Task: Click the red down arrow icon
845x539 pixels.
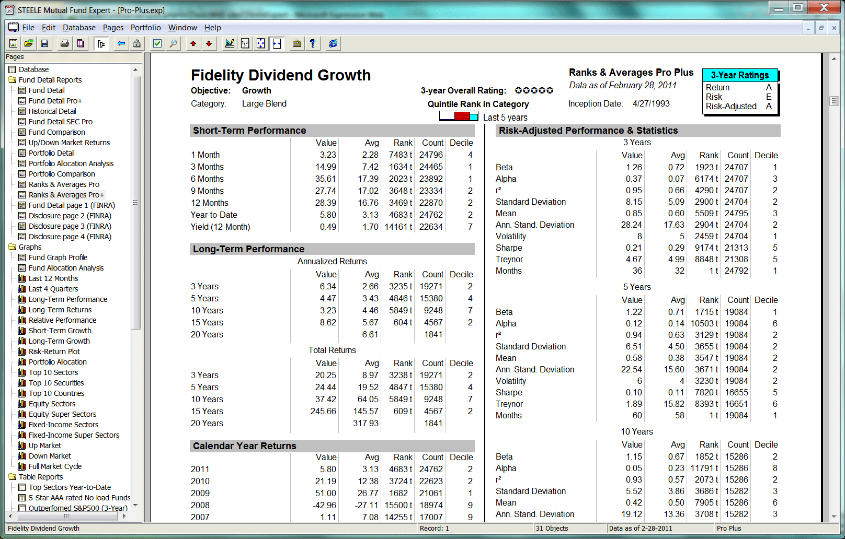Action: (209, 44)
